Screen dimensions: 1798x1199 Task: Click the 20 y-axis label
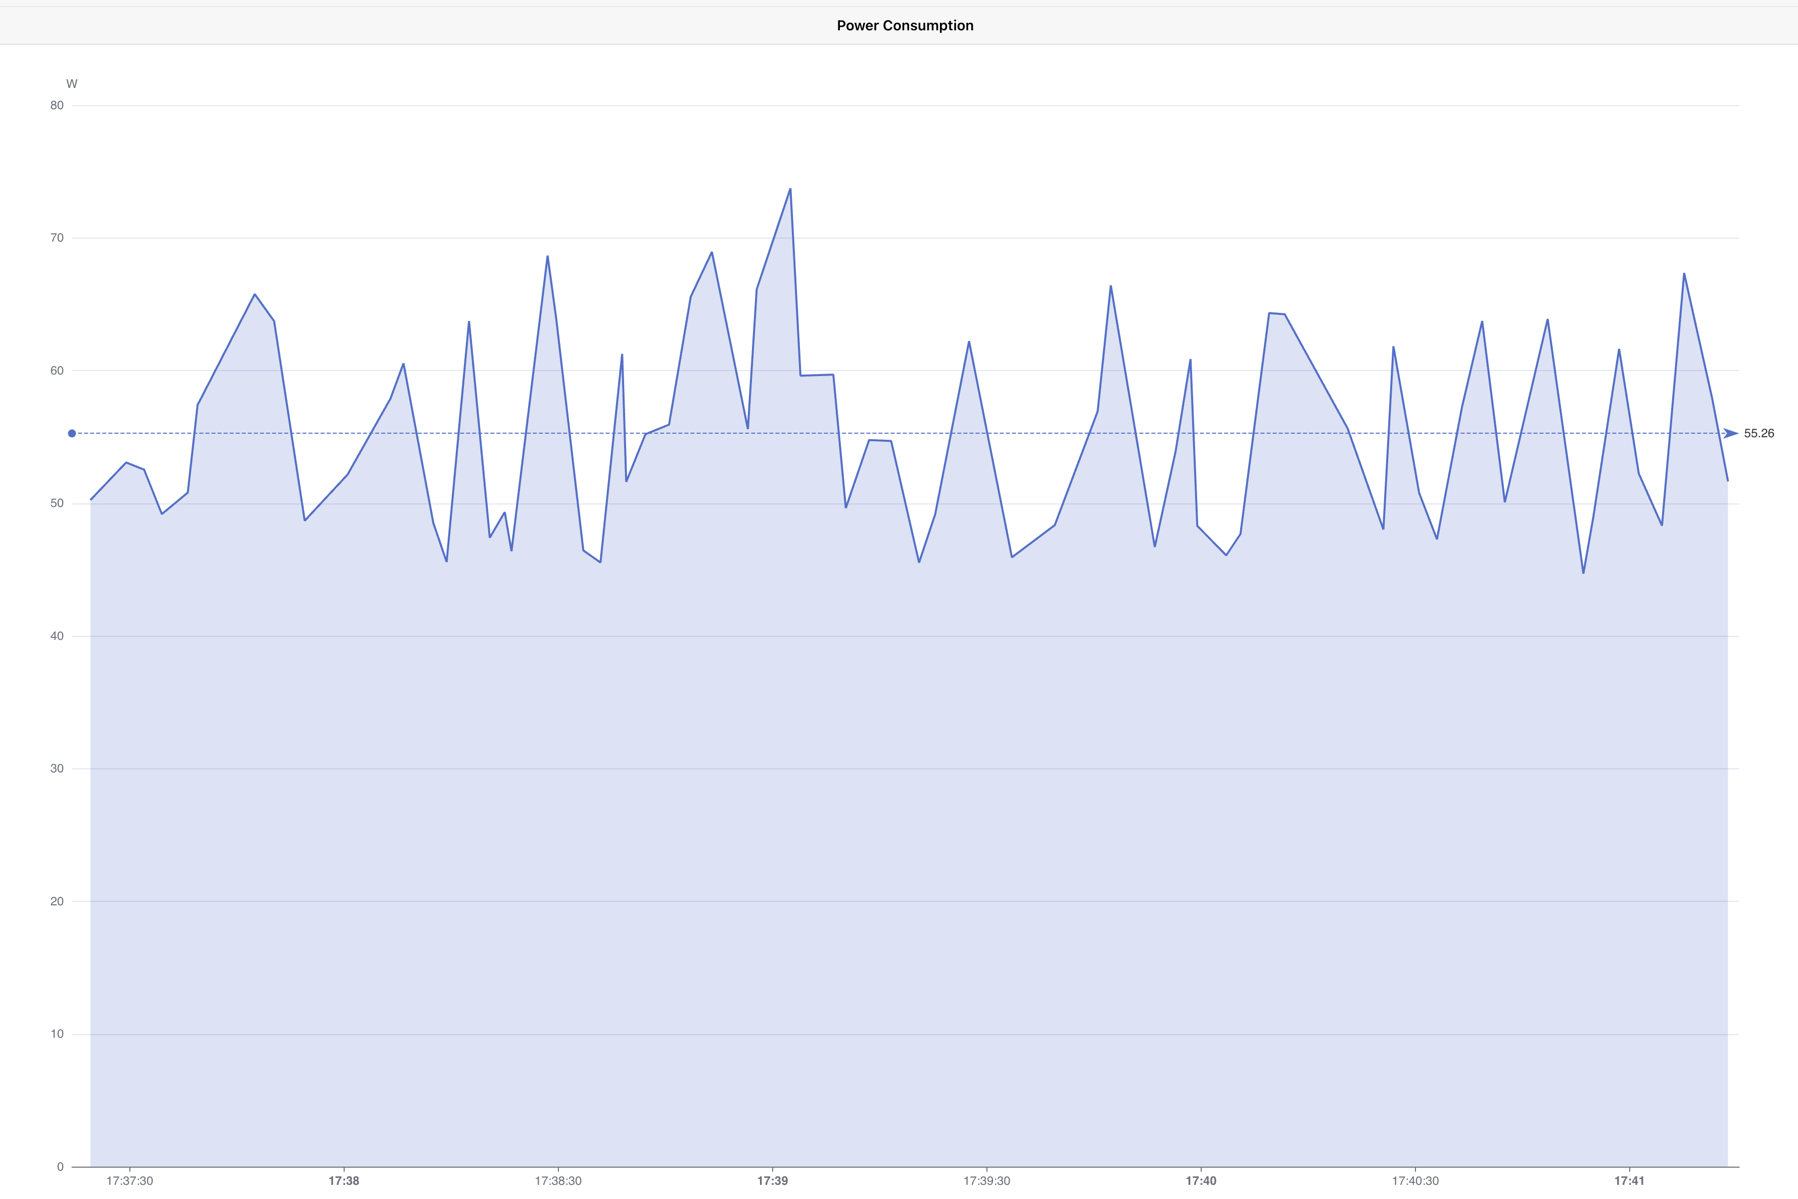click(57, 902)
